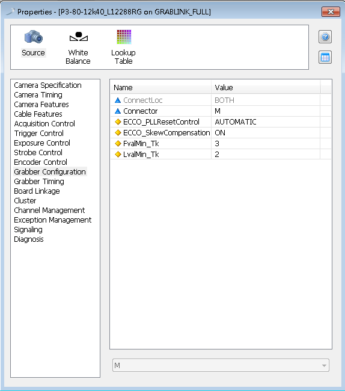345x391 pixels.
Task: Click the yellow diamond icon beside ECCO_PLLResetControl
Action: (118, 122)
